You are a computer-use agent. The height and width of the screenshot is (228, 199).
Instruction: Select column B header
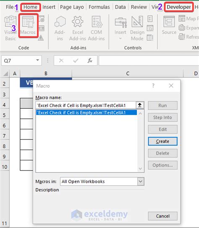pyautogui.click(x=46, y=73)
